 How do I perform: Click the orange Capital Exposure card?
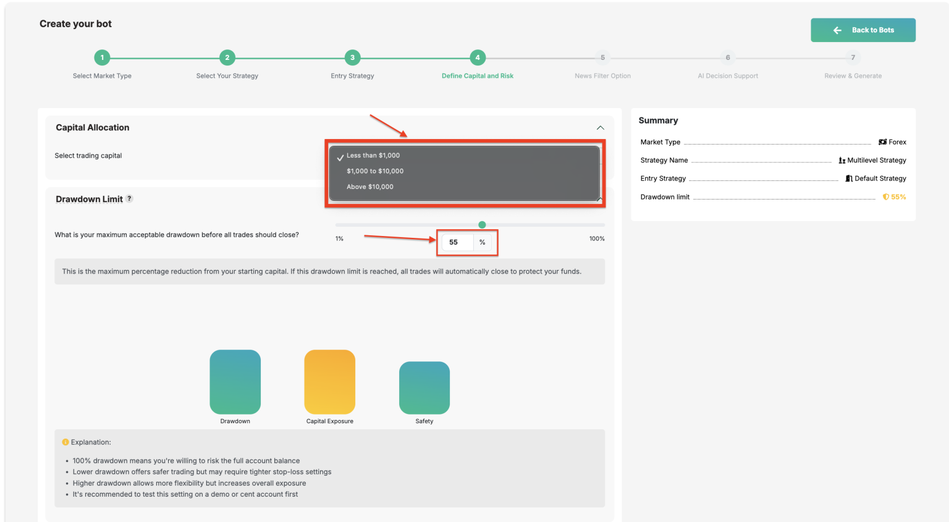click(x=330, y=382)
